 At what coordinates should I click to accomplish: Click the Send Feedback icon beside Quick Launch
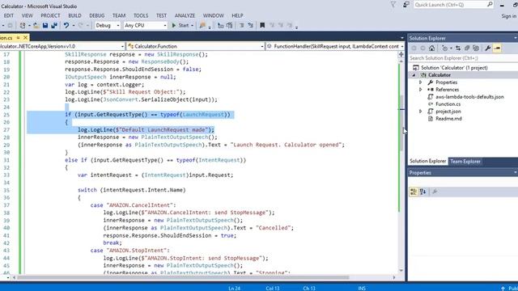pyautogui.click(x=406, y=5)
